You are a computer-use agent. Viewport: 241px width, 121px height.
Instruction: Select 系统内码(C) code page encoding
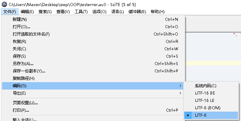point(211,86)
